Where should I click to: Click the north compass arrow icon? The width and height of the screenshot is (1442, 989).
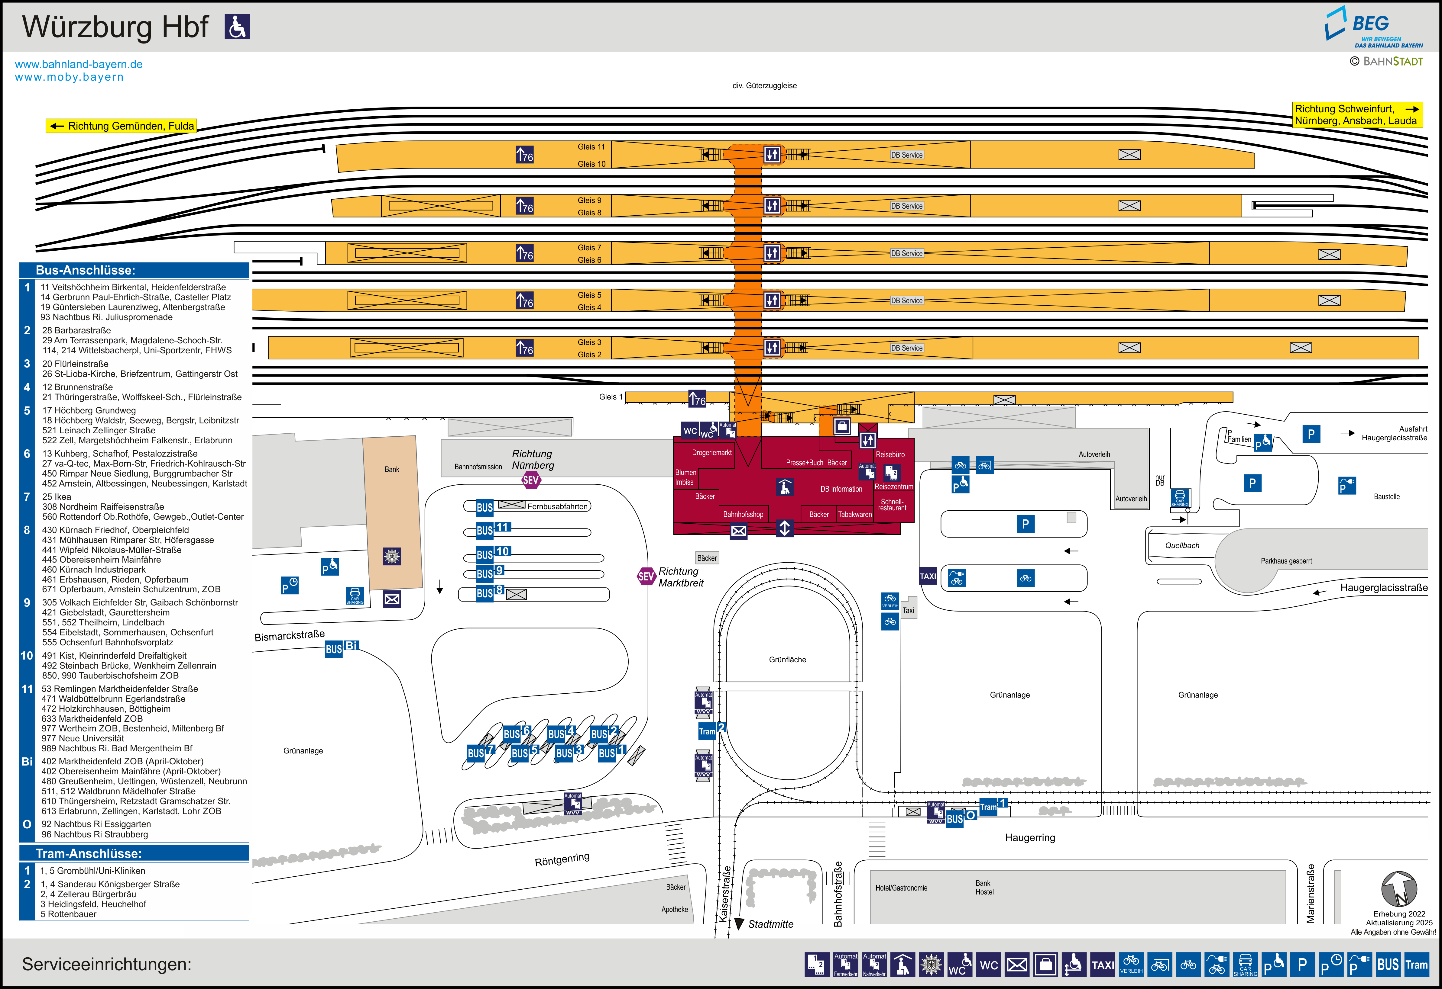pyautogui.click(x=1398, y=888)
